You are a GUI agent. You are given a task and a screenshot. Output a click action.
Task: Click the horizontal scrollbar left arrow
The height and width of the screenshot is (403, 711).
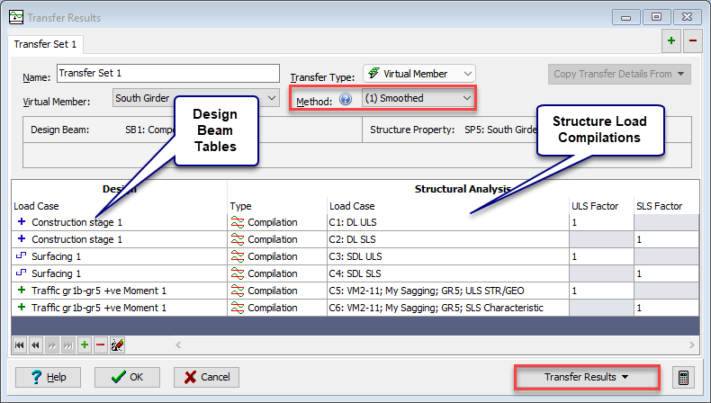(x=178, y=345)
